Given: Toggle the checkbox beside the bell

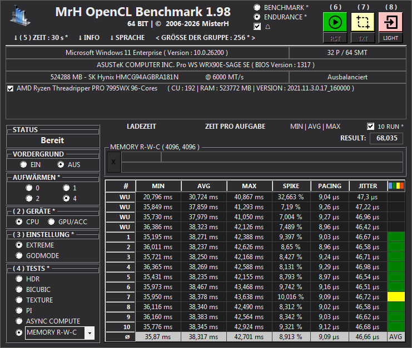Looking at the screenshot, I should coord(257,27).
